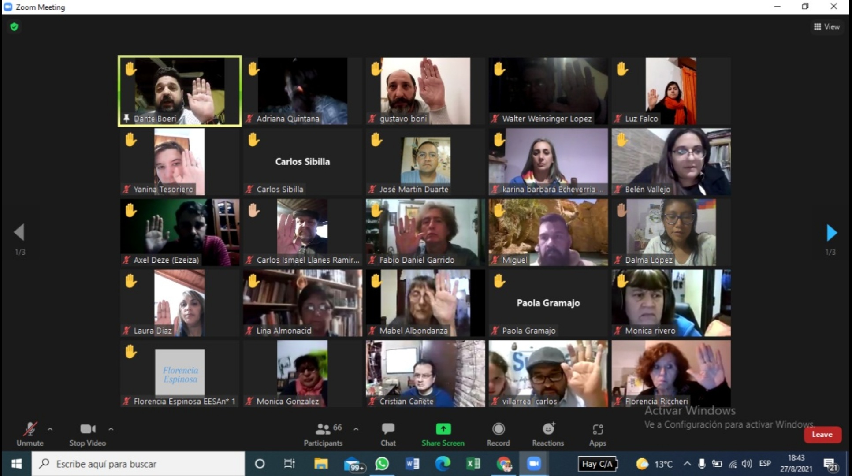The width and height of the screenshot is (852, 476).
Task: Go to previous gallery page arrow
Action: click(x=19, y=232)
